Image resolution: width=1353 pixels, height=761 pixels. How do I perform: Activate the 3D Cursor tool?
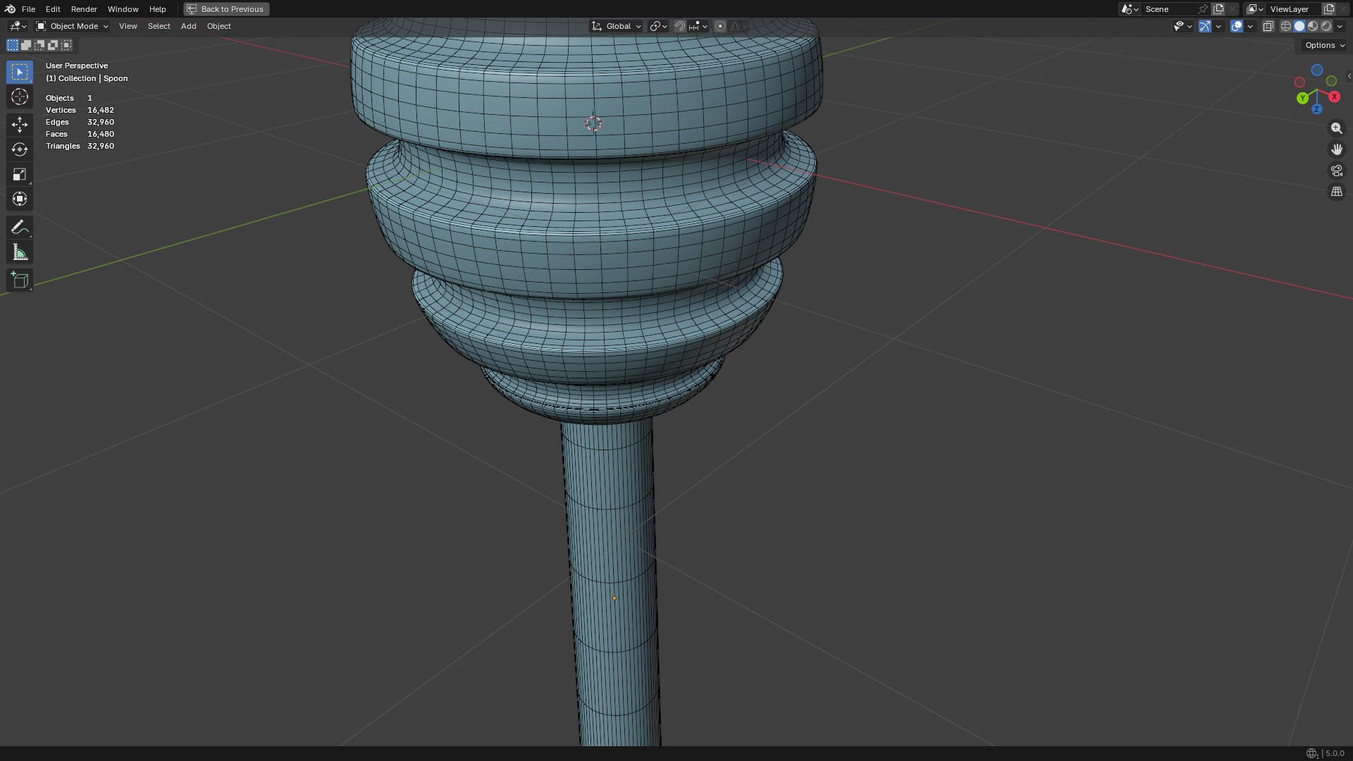click(x=20, y=97)
